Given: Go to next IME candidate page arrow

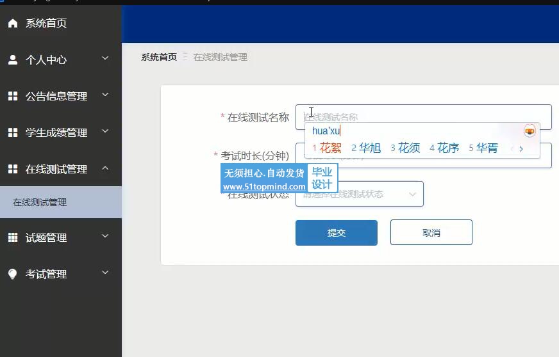Looking at the screenshot, I should click(x=521, y=148).
